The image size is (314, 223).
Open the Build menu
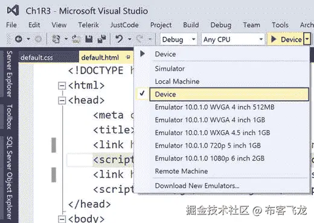[191, 25]
